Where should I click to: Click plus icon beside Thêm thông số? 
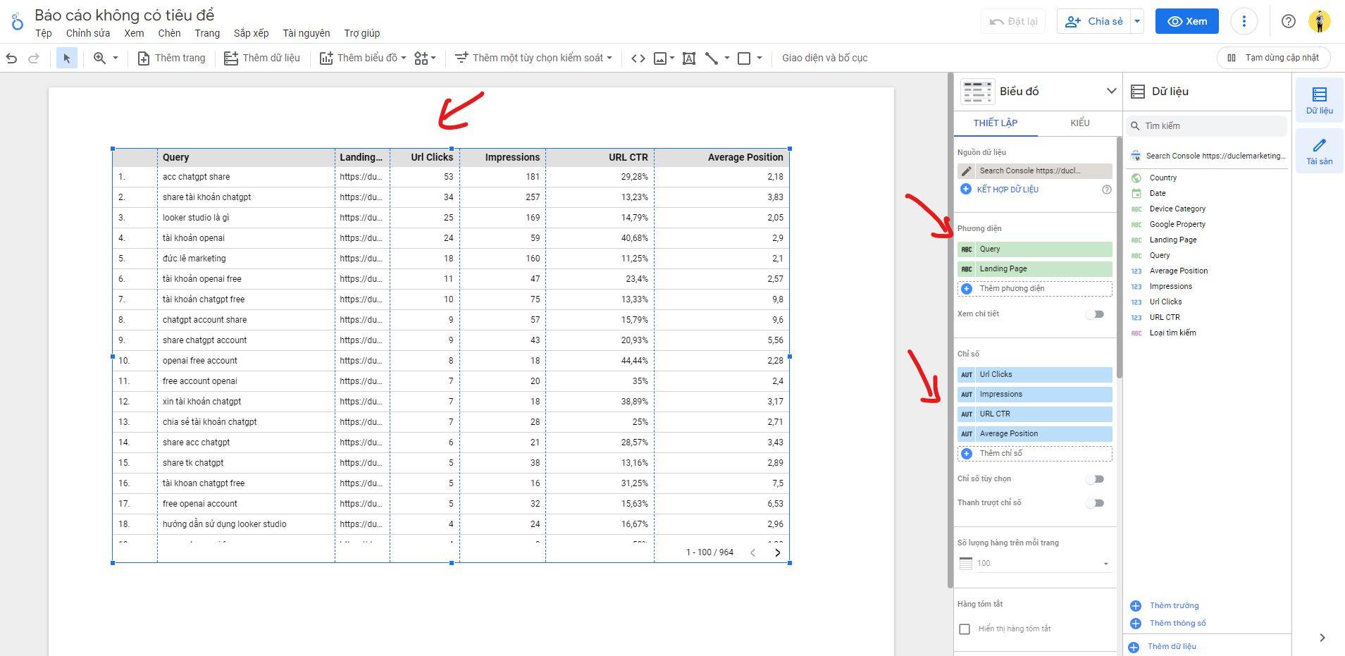[1136, 623]
